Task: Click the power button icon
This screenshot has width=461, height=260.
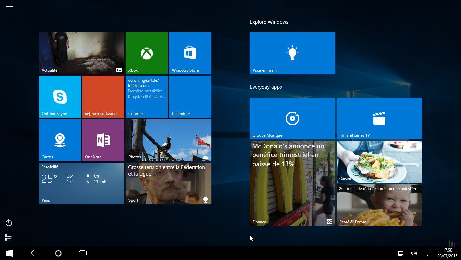Action: [9, 223]
